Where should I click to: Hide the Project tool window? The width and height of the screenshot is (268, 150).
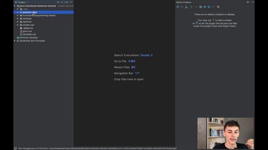(x=71, y=2)
